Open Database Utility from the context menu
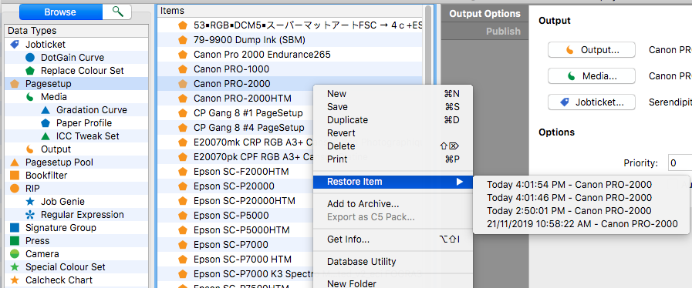Screen dimensions: 692x288 pos(393,262)
